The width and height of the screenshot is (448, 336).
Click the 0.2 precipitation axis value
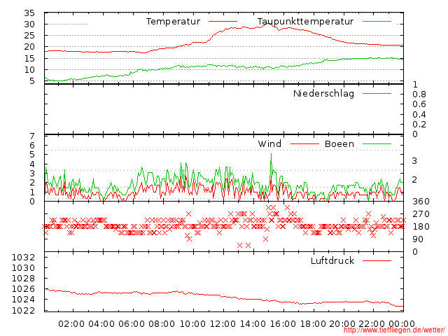(x=419, y=125)
